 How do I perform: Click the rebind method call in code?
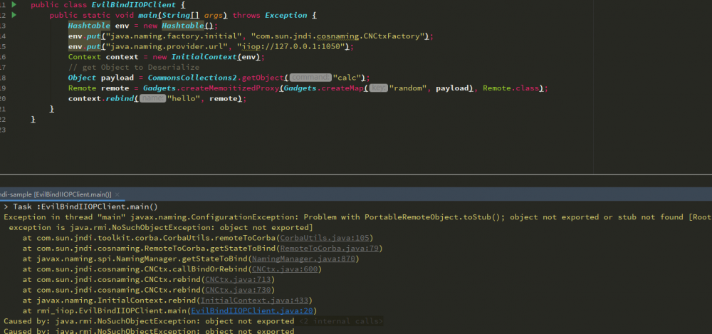click(x=120, y=98)
